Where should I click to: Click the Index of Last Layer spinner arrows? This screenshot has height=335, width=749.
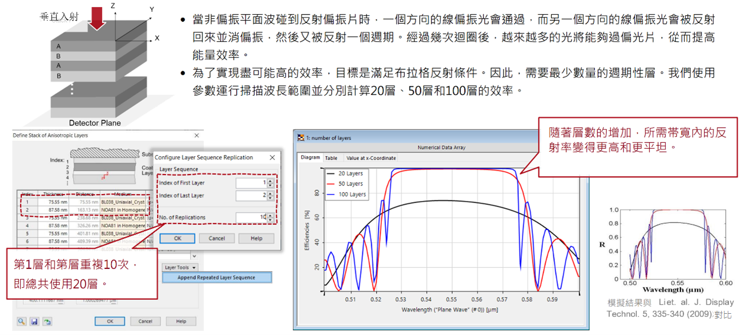[270, 196]
